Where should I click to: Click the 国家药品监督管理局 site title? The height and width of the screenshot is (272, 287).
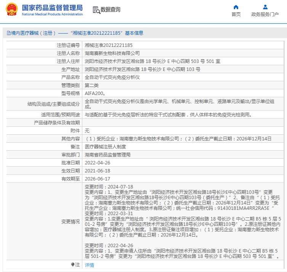click(52, 8)
